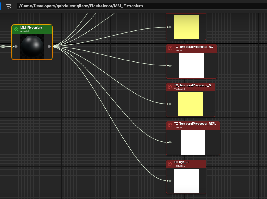
Task: Click the partially visible top node's yellow thumbnail
Action: (x=186, y=27)
